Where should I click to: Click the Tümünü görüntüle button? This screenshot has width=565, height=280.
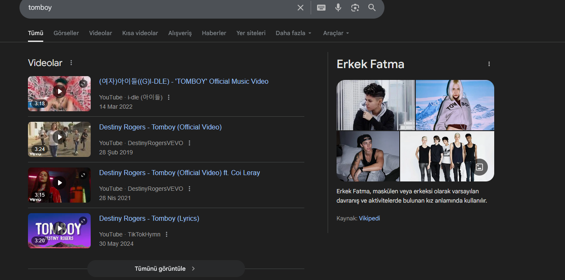pos(166,269)
